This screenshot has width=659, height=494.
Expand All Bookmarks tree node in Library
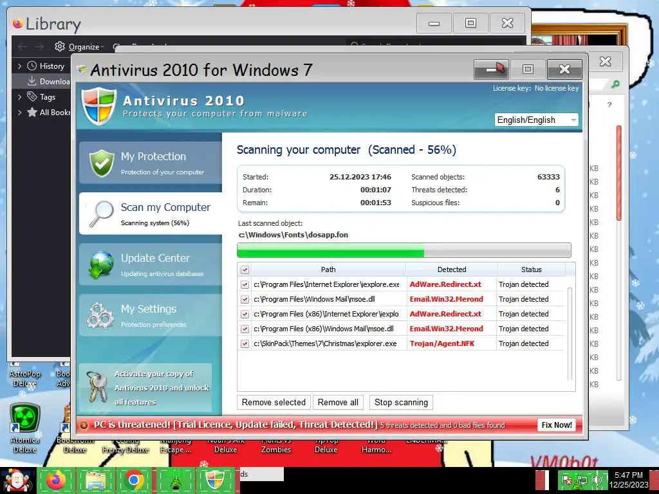coord(19,112)
